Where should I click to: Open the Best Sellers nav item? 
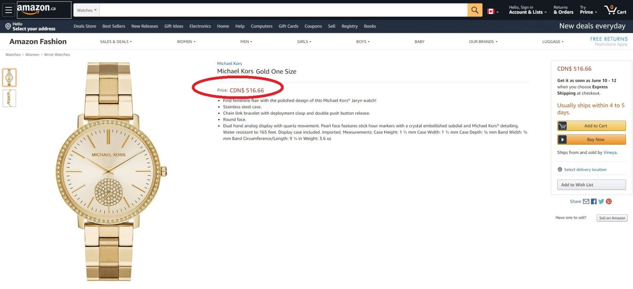(114, 26)
